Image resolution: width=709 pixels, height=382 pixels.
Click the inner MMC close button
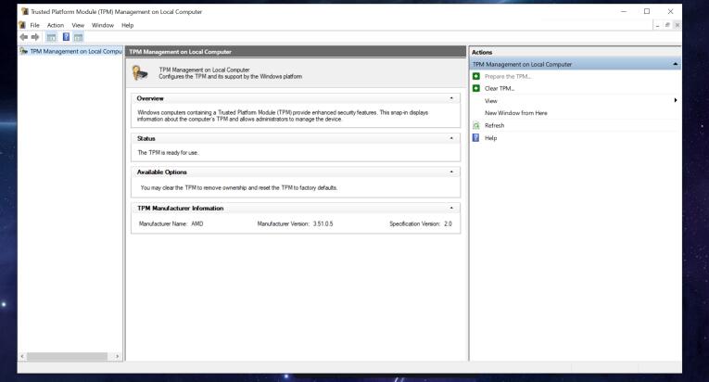pyautogui.click(x=677, y=25)
